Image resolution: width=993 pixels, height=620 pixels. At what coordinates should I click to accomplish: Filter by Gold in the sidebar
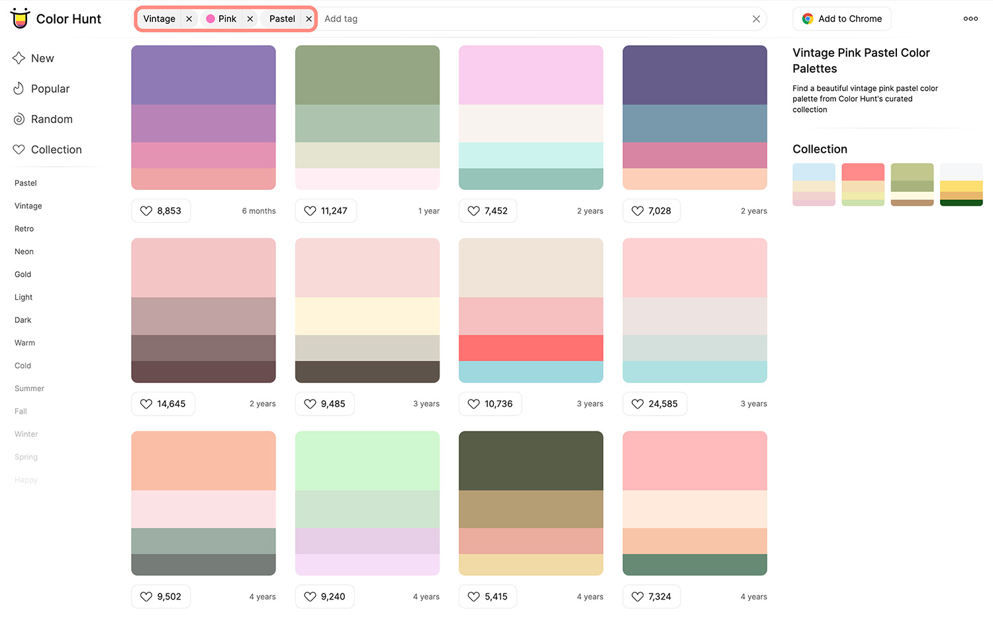click(23, 274)
